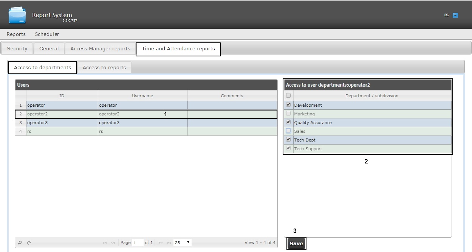Open the Reports menu
This screenshot has height=252, width=472.
(16, 34)
